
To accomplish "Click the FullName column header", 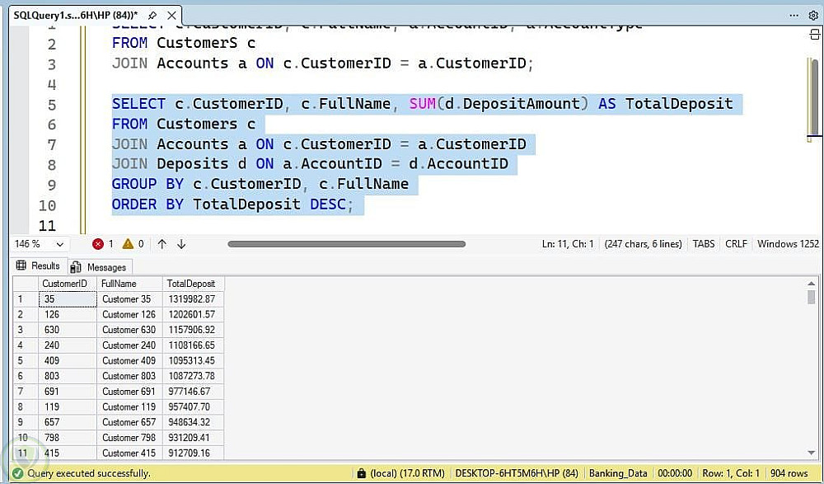I will coord(129,284).
